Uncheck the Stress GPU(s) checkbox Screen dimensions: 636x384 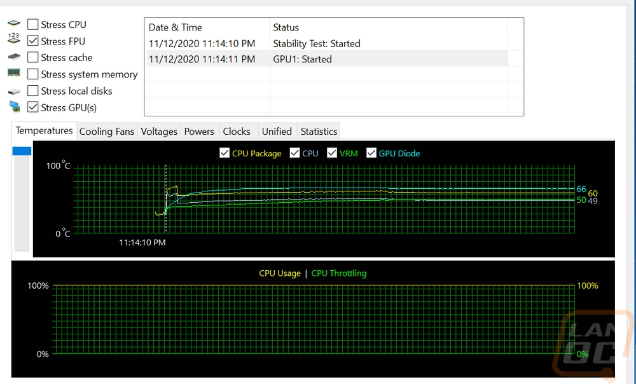[x=33, y=107]
